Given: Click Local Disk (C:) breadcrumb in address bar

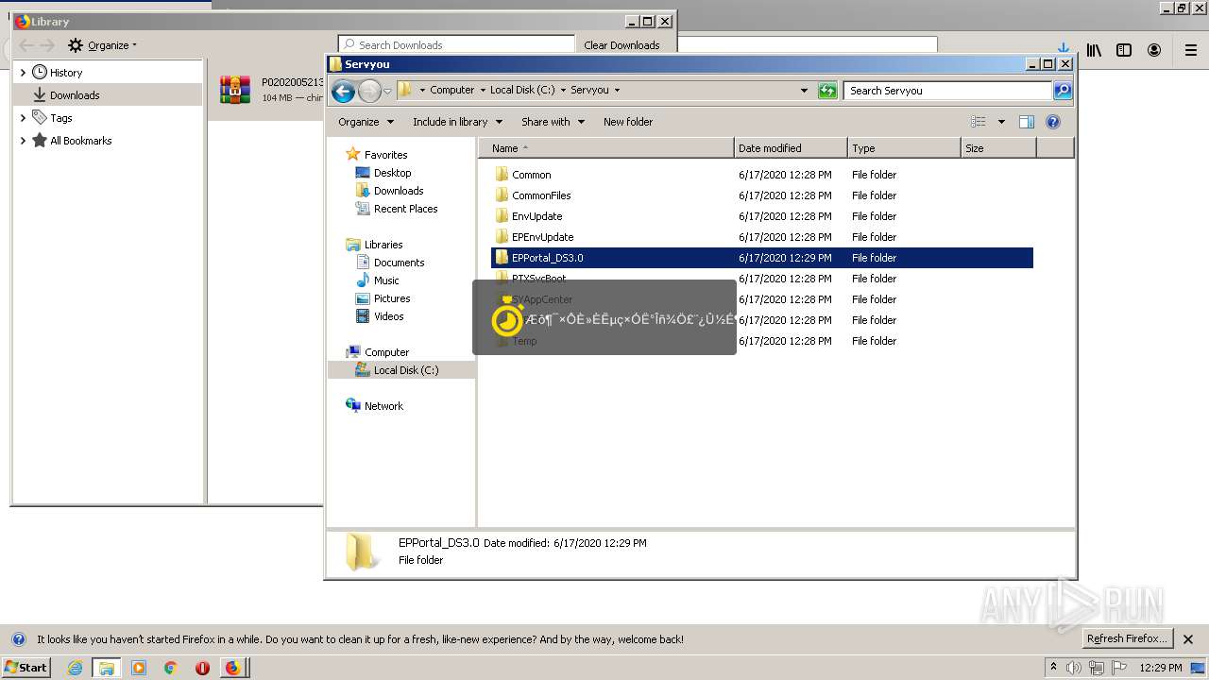Looking at the screenshot, I should click(522, 90).
